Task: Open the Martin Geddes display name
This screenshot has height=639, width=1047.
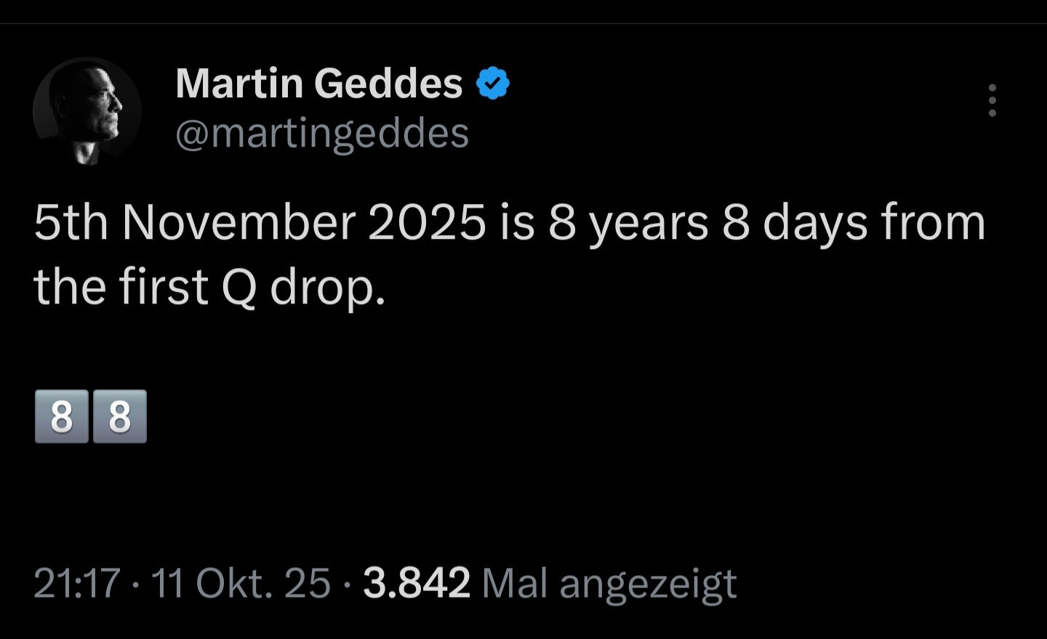Action: pyautogui.click(x=318, y=83)
